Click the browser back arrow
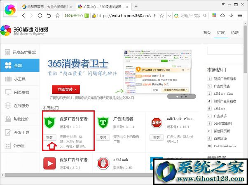Screen dimensions: 248x185 23,16
